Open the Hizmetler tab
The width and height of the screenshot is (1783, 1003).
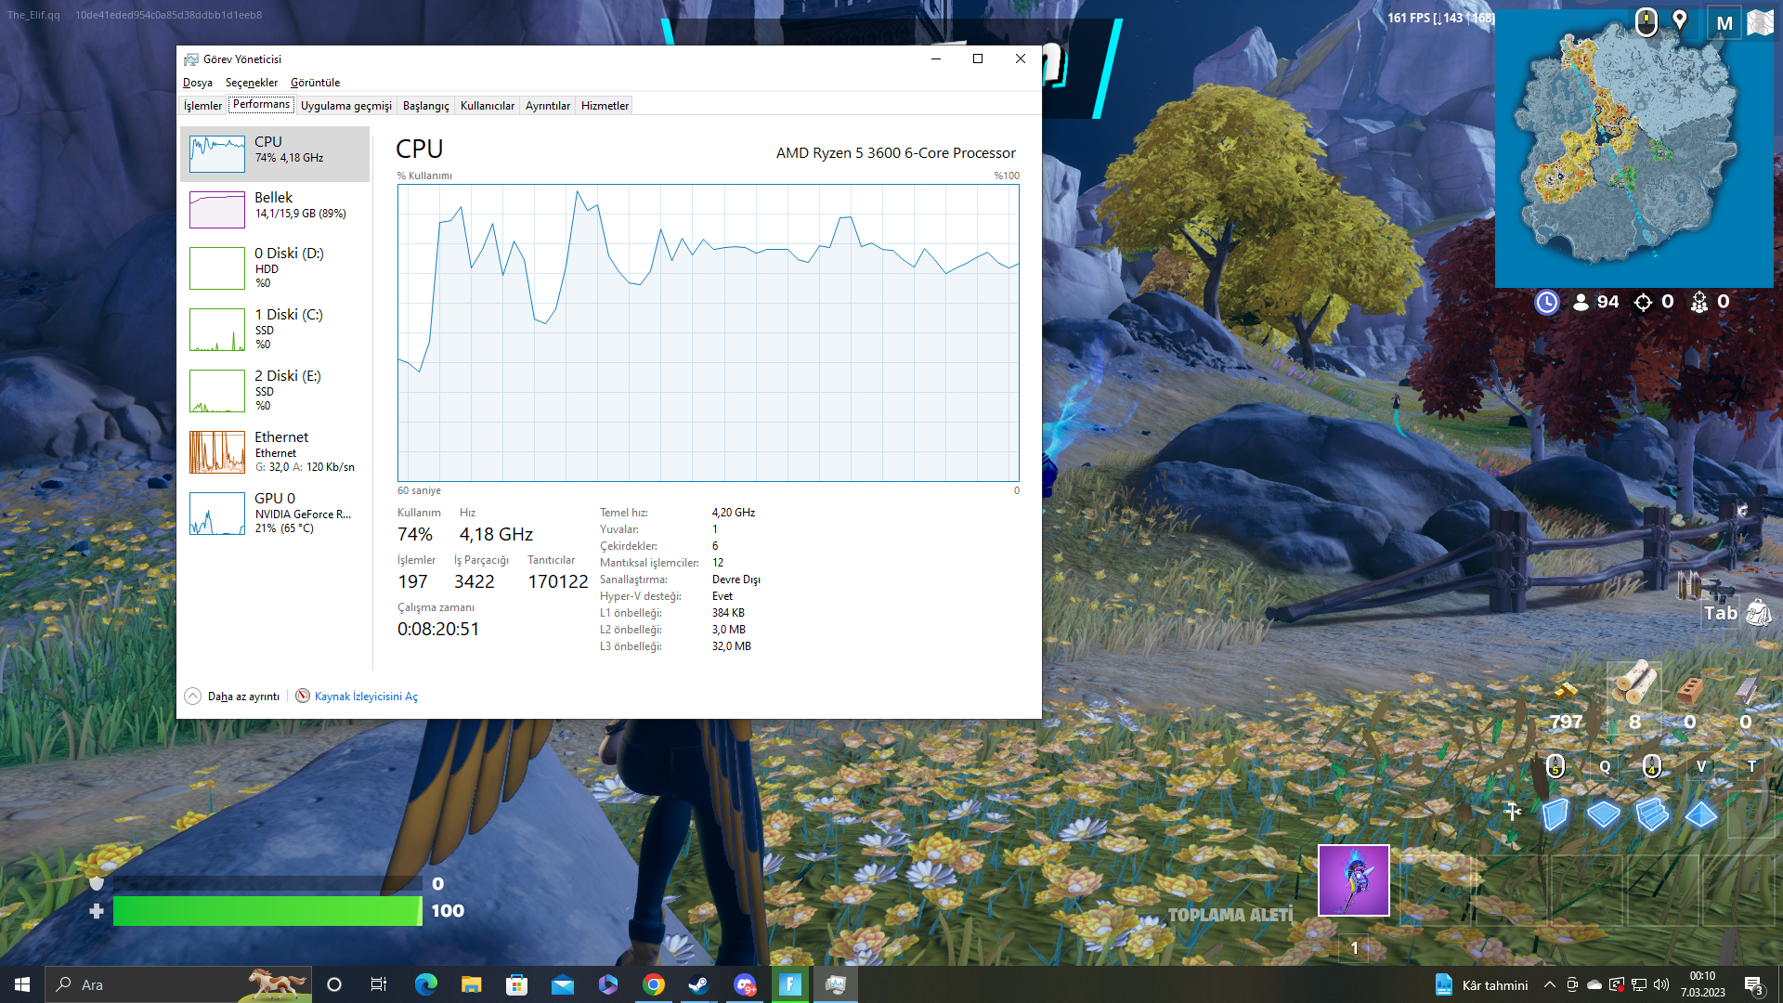point(605,106)
